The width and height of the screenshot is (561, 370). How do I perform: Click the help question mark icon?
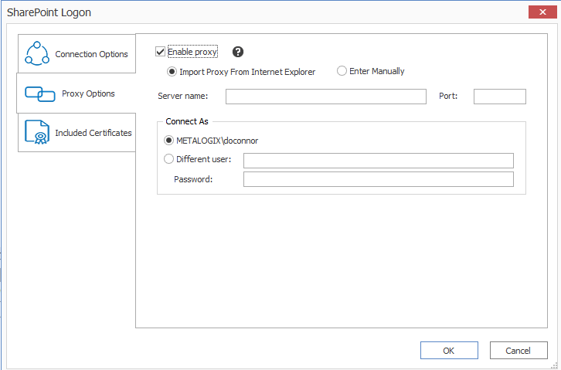coord(238,52)
